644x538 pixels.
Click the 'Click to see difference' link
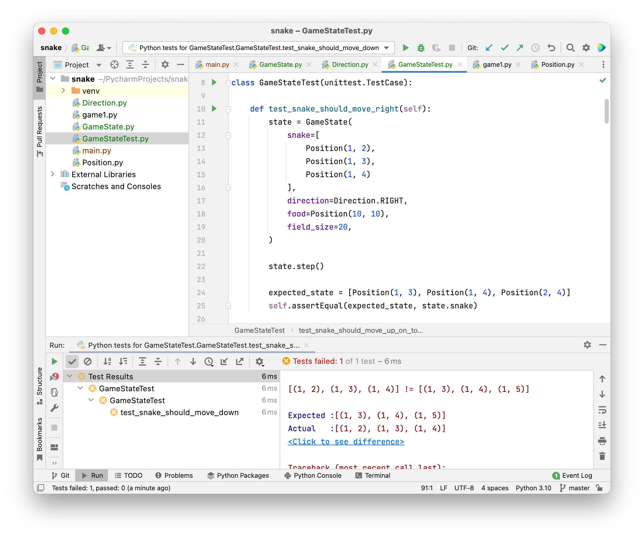point(346,442)
